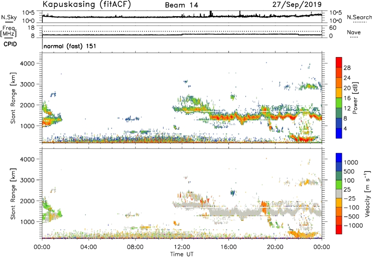
Task: Click the Slant Range label of velocity panel
Action: coord(13,194)
